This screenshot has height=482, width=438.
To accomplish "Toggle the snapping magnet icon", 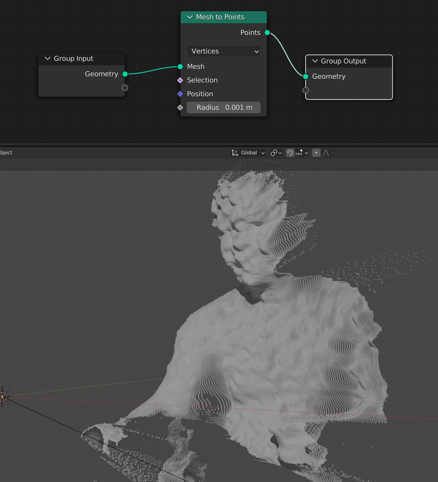I will 290,153.
